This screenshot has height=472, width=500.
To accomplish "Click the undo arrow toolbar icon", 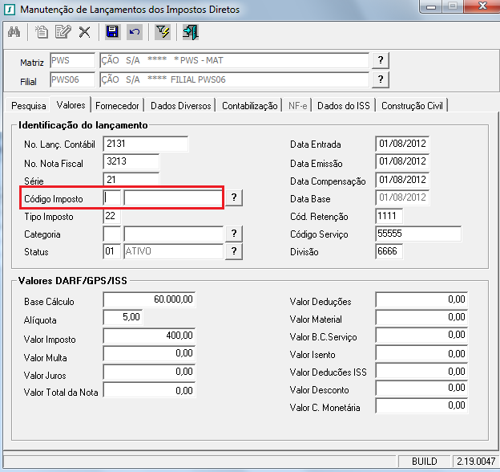I will point(134,32).
